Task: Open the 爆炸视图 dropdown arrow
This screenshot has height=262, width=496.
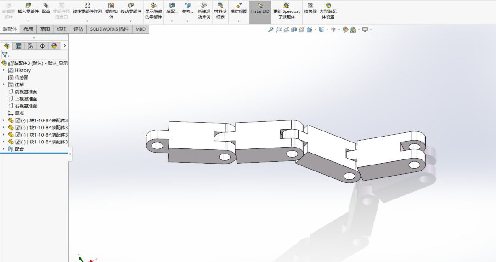Action: [238, 21]
